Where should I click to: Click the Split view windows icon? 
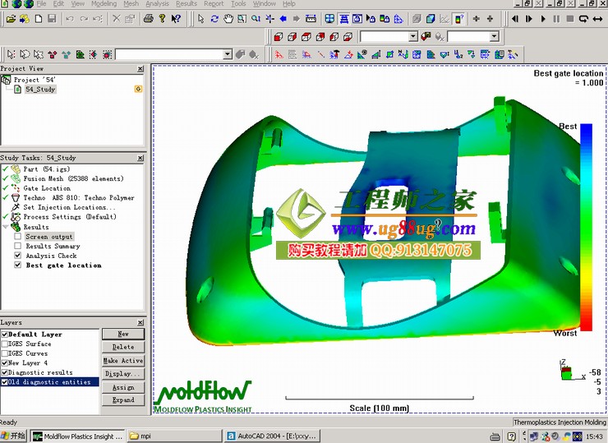point(329,19)
